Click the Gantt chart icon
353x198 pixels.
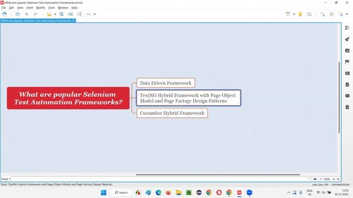pyautogui.click(x=309, y=14)
